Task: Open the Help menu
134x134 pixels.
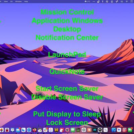Action: pyautogui.click(x=26, y=2)
